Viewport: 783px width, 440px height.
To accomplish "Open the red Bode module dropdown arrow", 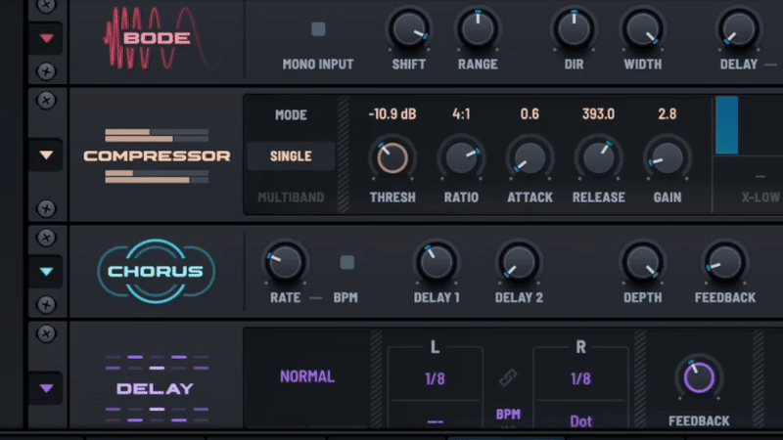I will pyautogui.click(x=45, y=39).
